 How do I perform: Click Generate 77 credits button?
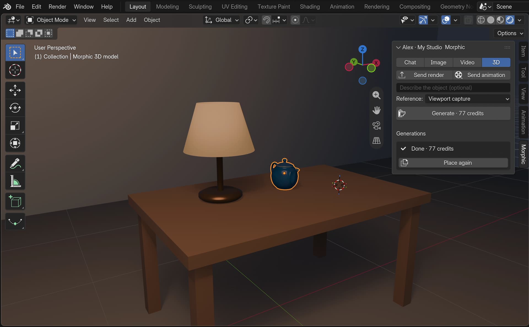coord(453,113)
